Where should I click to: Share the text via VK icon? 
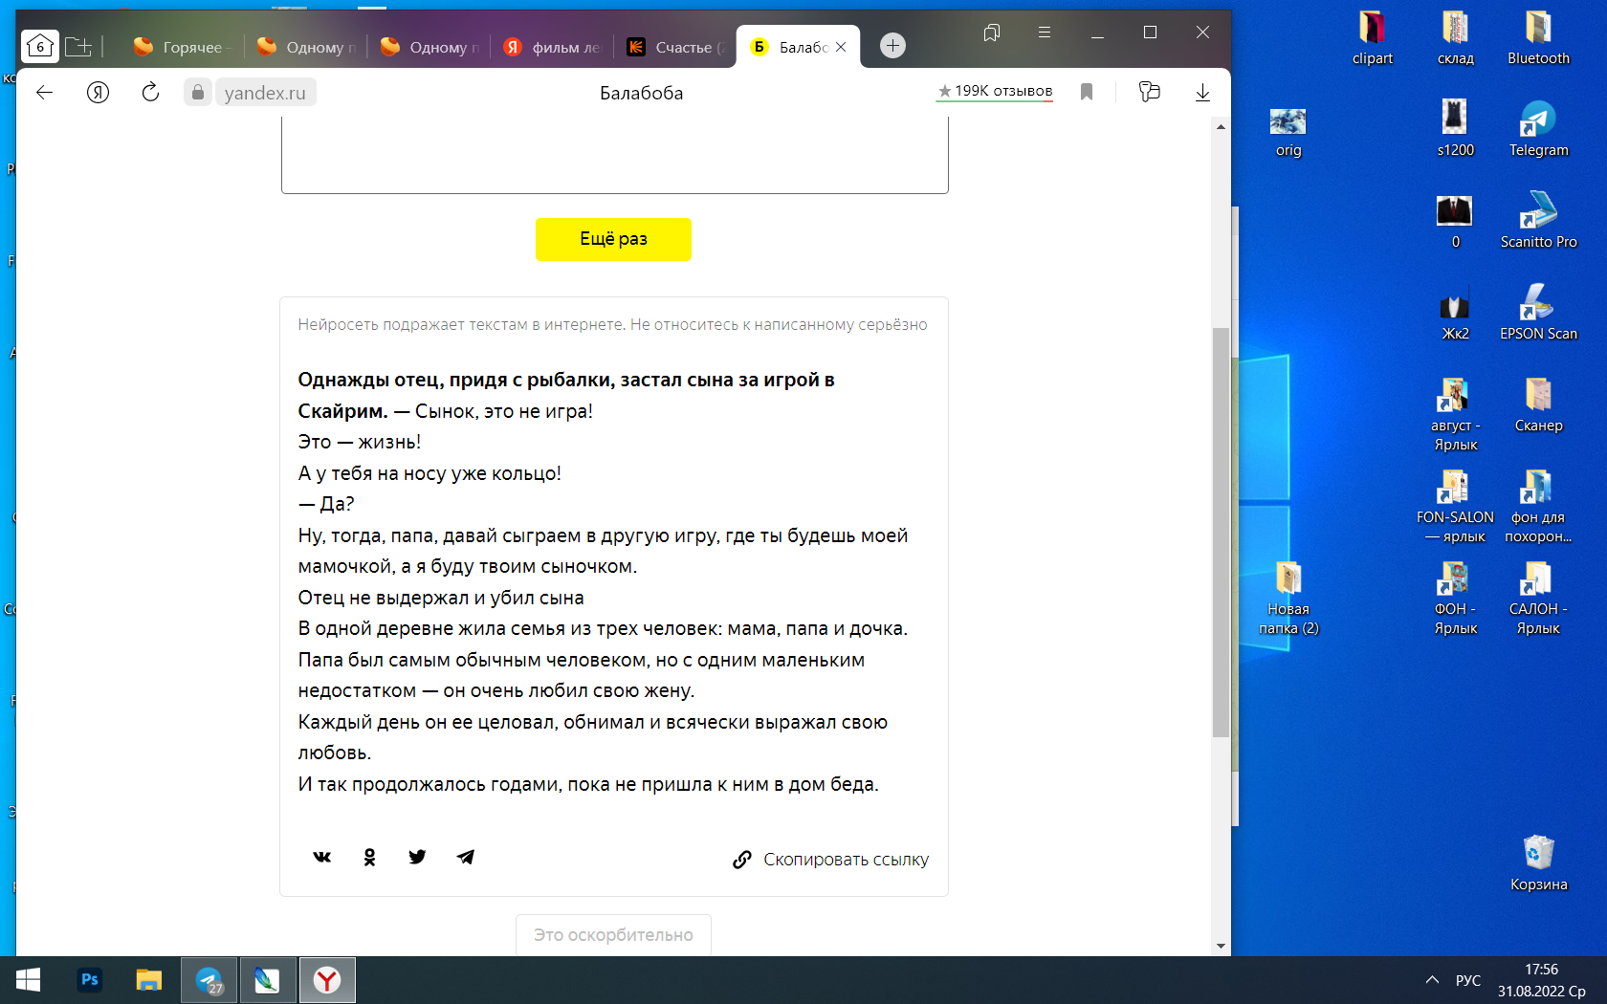point(322,857)
